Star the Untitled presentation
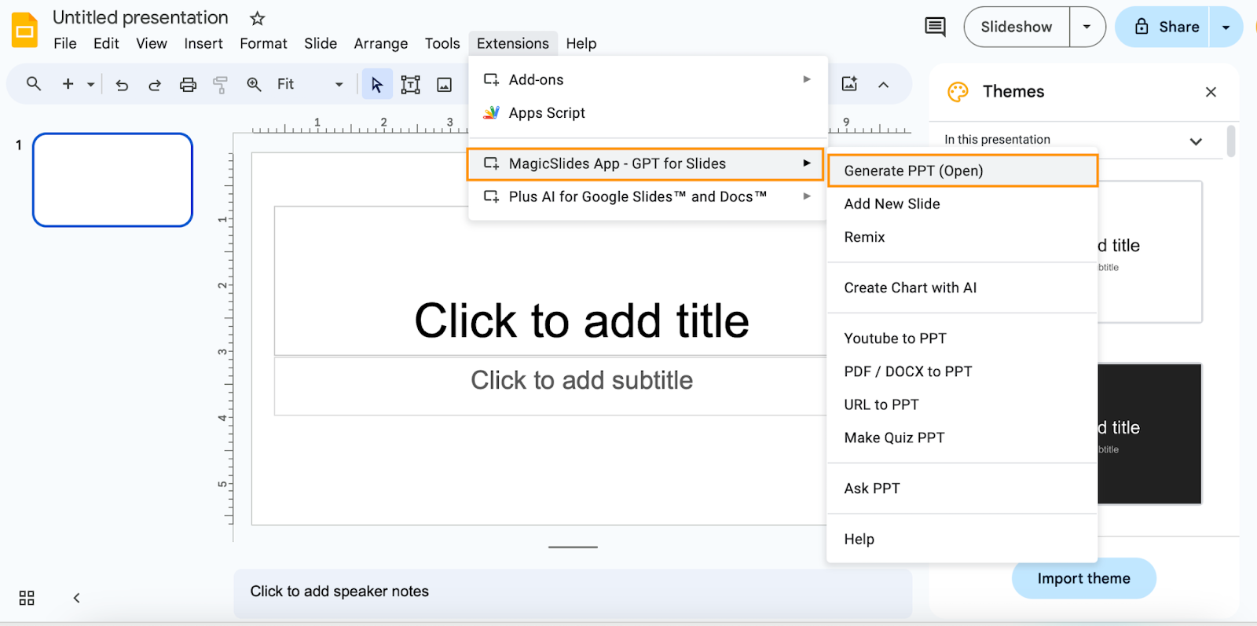This screenshot has width=1257, height=626. tap(257, 18)
